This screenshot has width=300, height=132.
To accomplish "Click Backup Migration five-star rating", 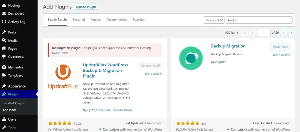I will point(188,124).
